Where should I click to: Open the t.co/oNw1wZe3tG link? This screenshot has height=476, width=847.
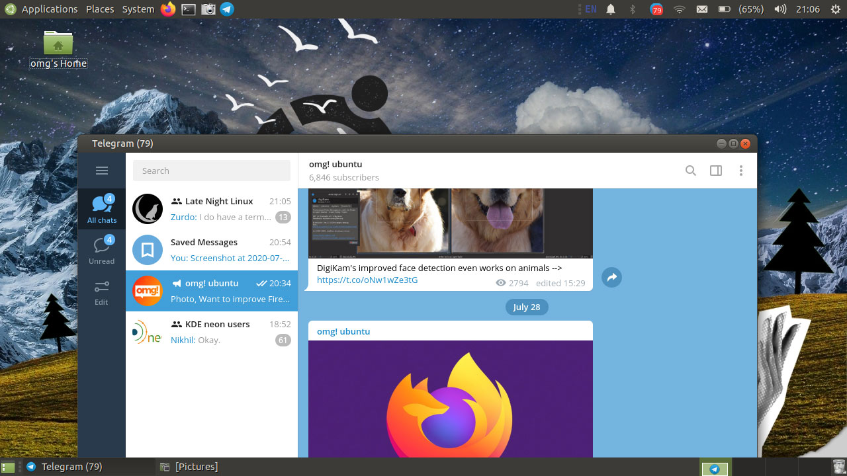[x=367, y=280]
